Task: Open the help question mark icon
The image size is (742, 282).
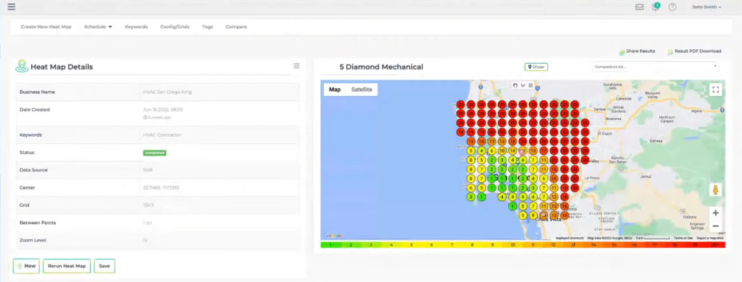Action: [x=672, y=7]
